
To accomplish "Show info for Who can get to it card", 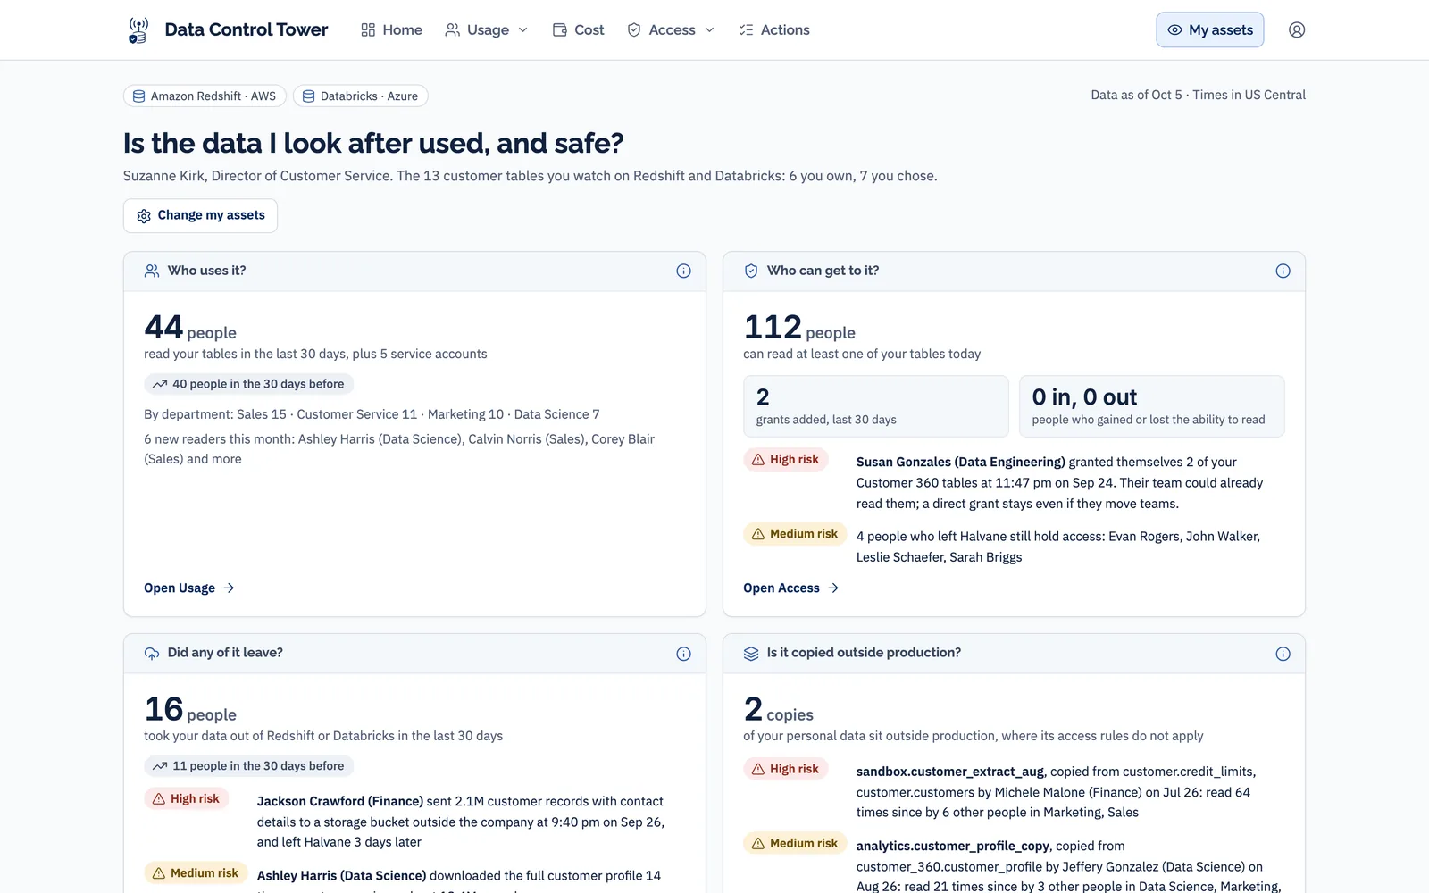I will coord(1283,271).
